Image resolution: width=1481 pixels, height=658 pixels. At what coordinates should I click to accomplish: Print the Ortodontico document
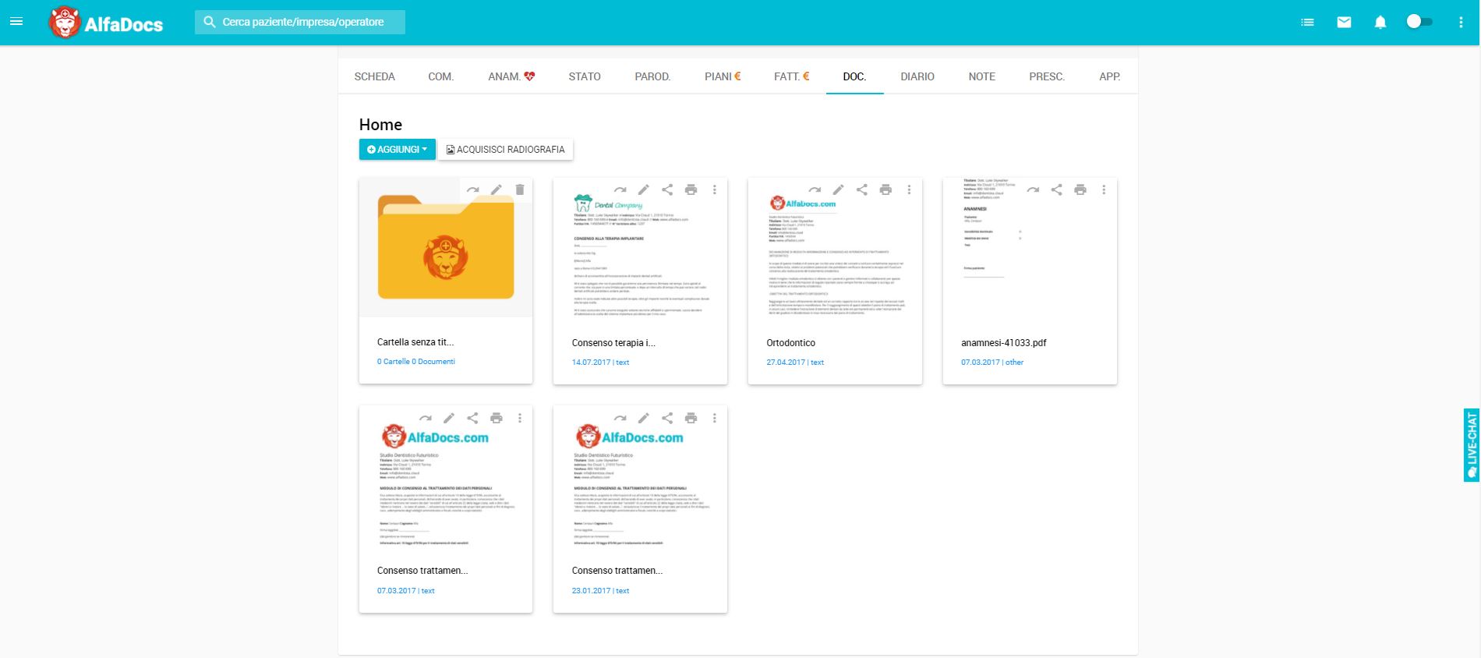[x=885, y=189]
